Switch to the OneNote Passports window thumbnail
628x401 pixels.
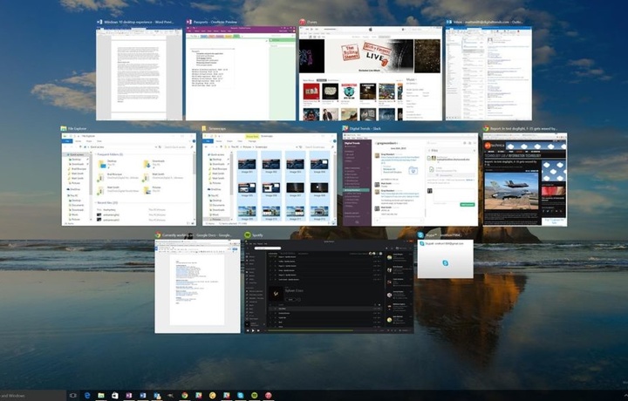click(241, 73)
